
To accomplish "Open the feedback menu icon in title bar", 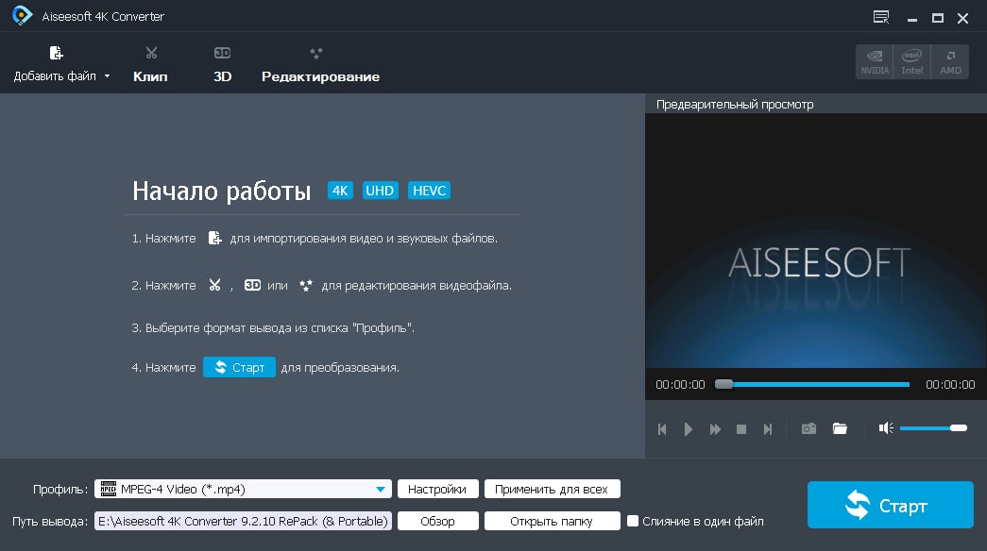I will coord(881,17).
